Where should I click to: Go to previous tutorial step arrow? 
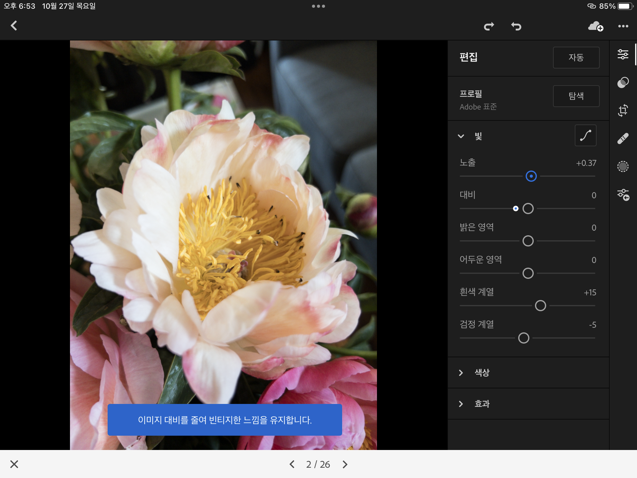[x=292, y=464]
